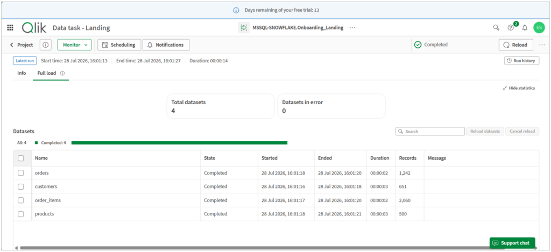Open the ellipsis menu next to task name
This screenshot has height=252, width=551.
352,27
